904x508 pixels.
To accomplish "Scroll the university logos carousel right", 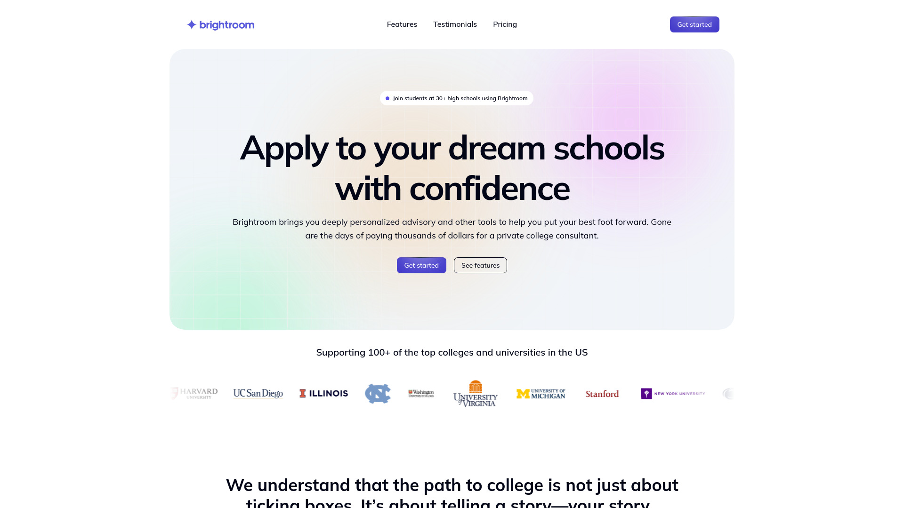I will pos(726,393).
